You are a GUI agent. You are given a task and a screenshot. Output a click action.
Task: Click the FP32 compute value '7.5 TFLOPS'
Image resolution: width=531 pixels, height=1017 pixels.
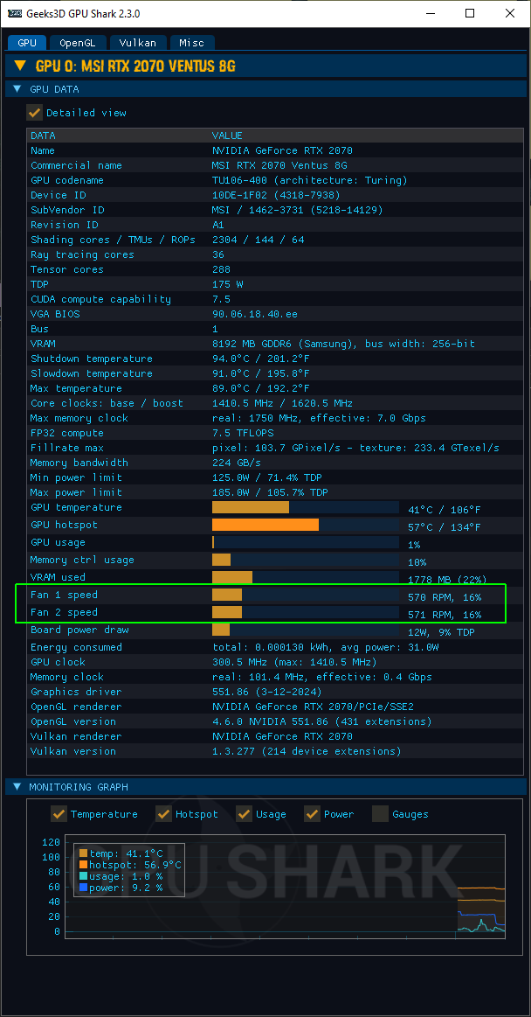click(243, 433)
